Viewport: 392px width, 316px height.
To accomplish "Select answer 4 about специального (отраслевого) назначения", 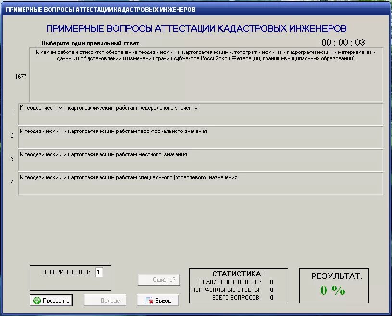I will pos(201,184).
